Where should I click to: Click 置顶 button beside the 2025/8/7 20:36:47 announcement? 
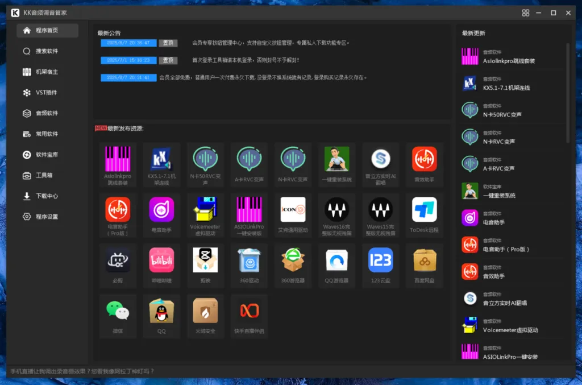[x=168, y=43]
